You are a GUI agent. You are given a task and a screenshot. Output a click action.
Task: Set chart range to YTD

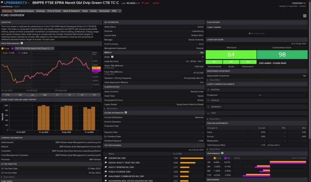point(7,95)
